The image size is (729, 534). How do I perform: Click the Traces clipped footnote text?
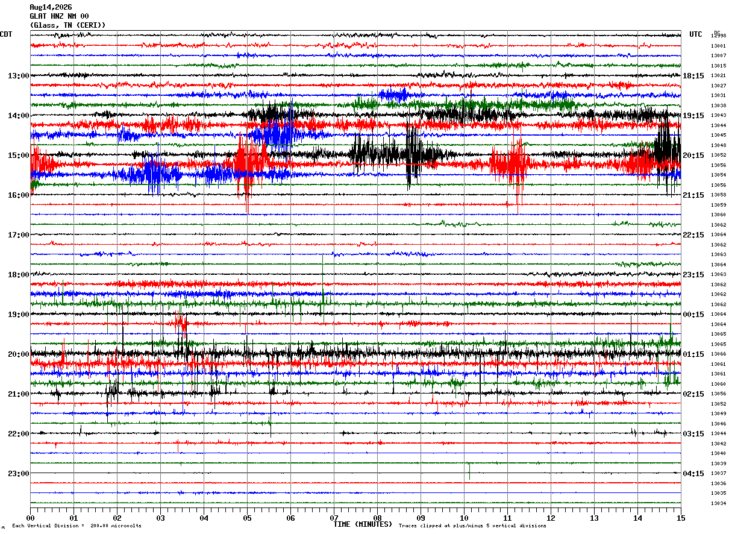point(472,526)
